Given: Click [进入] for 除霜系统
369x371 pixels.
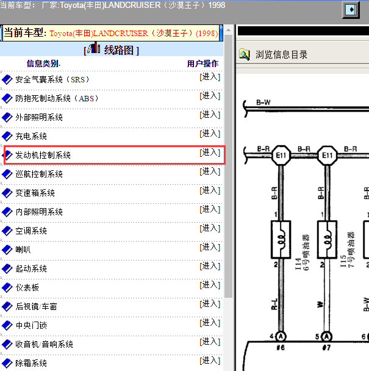Looking at the screenshot, I should point(210,361).
